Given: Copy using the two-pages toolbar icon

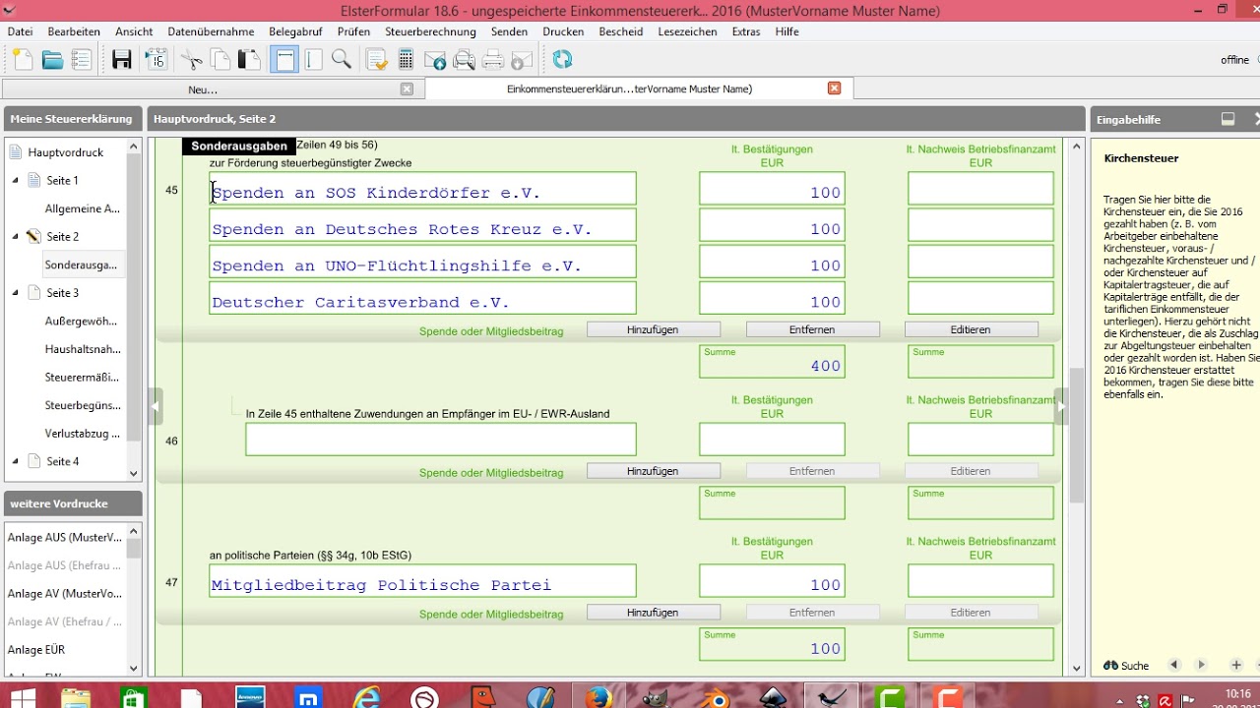Looking at the screenshot, I should point(221,60).
